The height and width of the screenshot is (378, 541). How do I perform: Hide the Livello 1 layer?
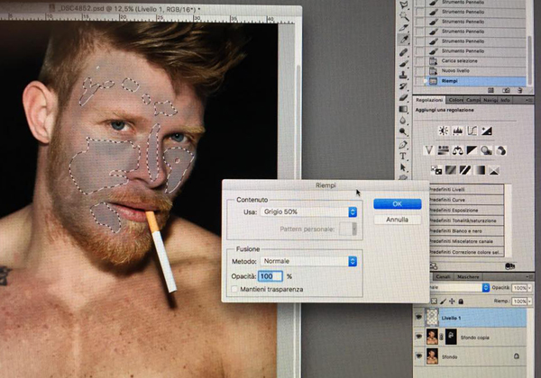(x=418, y=317)
